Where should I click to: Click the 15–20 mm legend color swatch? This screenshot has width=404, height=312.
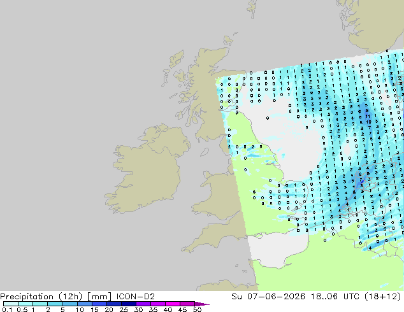(x=99, y=304)
